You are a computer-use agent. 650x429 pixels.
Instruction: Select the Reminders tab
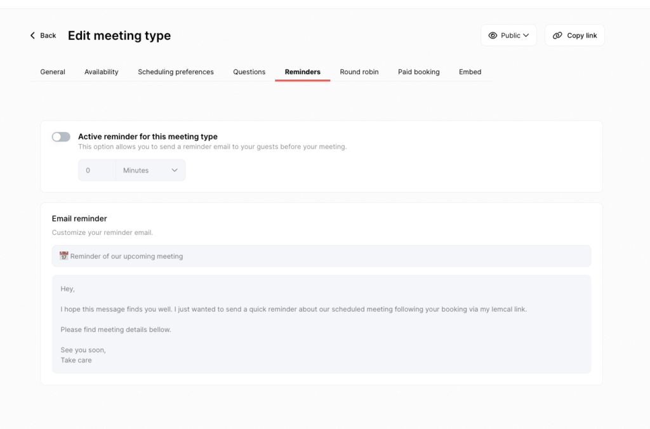coord(302,72)
